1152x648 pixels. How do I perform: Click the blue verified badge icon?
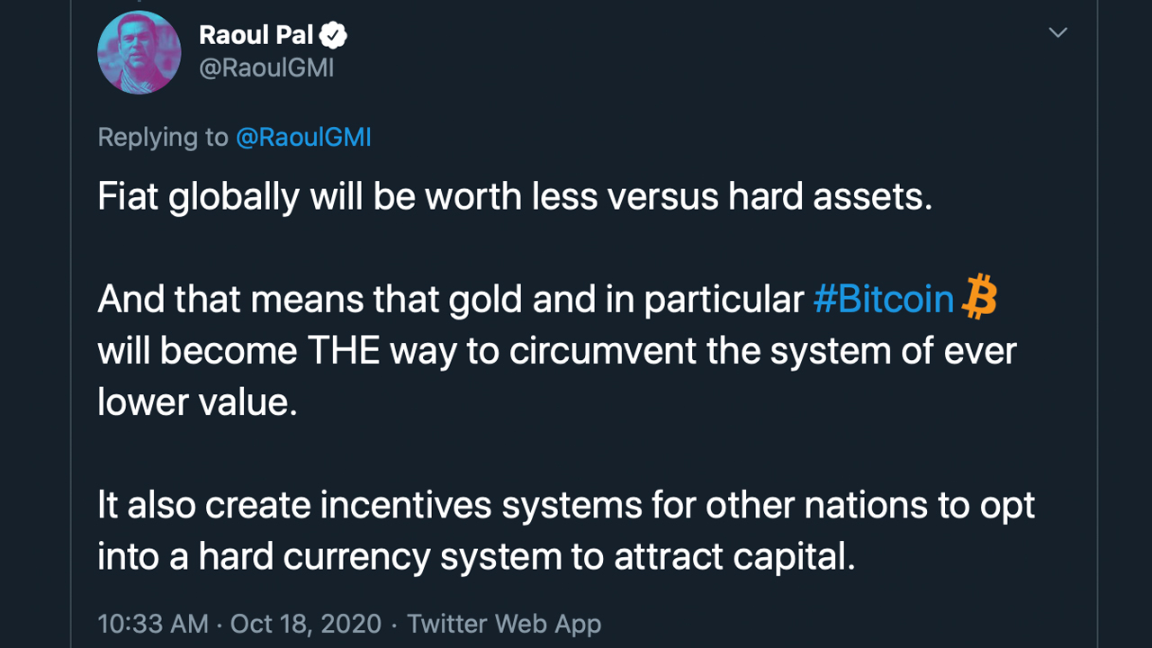click(334, 36)
